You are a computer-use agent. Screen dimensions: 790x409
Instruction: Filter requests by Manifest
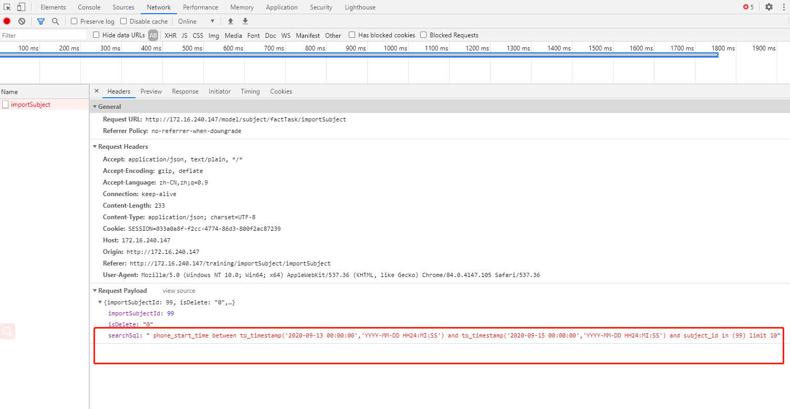click(x=308, y=35)
